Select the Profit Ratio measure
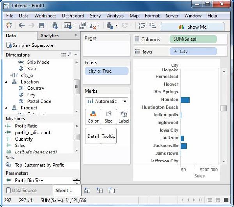 tap(26, 126)
